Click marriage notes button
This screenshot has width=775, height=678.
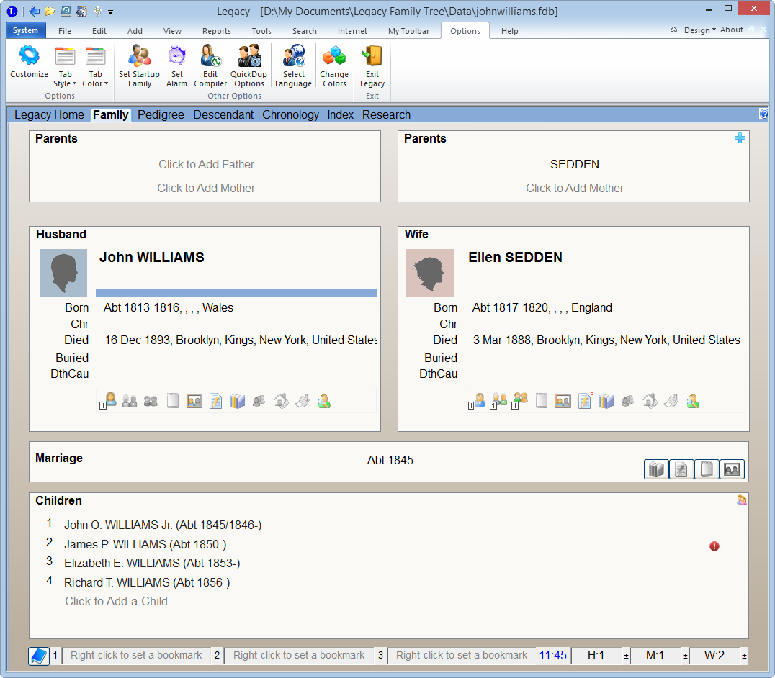coord(681,469)
